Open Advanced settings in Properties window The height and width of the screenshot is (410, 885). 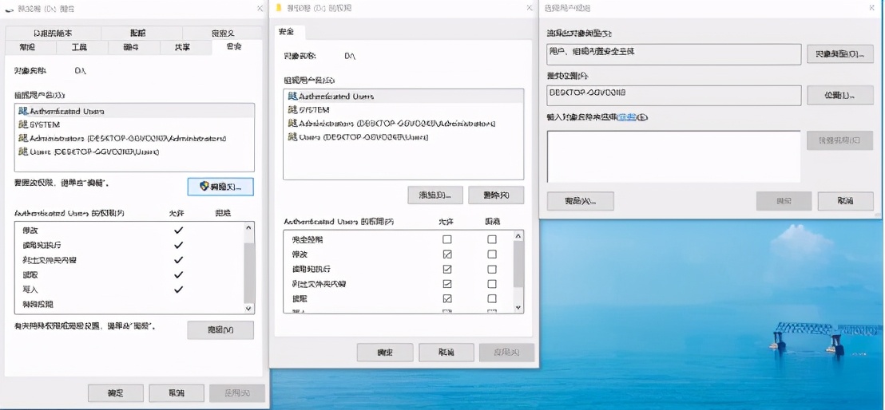click(x=220, y=330)
